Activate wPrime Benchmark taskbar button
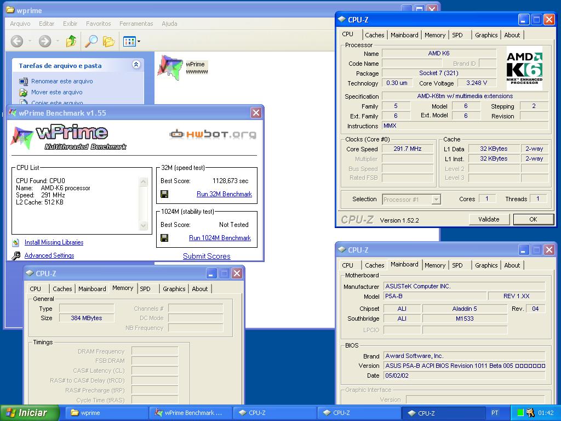 (x=190, y=413)
